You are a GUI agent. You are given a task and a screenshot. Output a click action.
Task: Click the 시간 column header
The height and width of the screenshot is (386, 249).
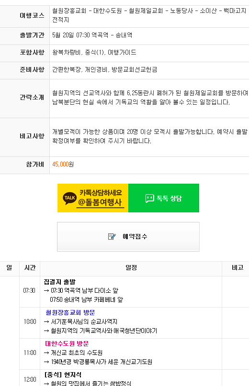30,268
